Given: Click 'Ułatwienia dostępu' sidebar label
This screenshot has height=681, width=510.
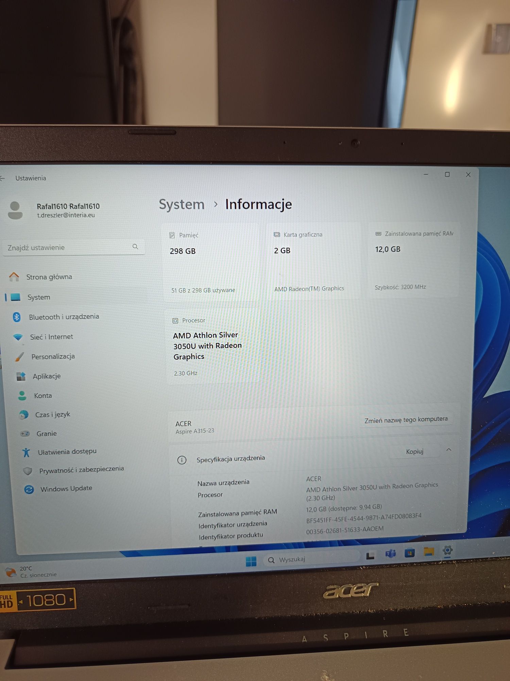Looking at the screenshot, I should tap(67, 452).
